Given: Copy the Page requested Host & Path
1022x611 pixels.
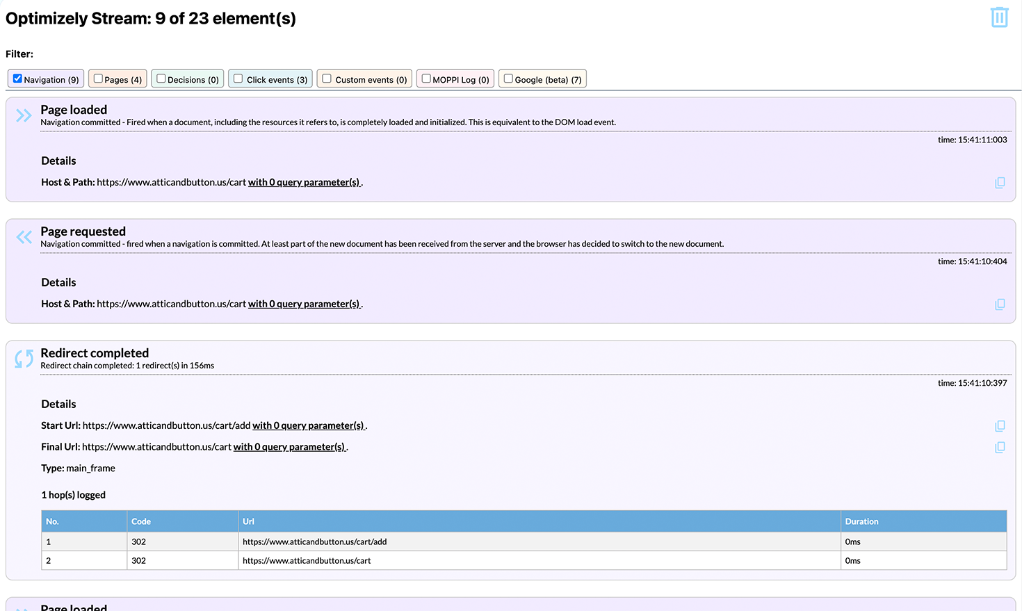Looking at the screenshot, I should click(x=1000, y=304).
